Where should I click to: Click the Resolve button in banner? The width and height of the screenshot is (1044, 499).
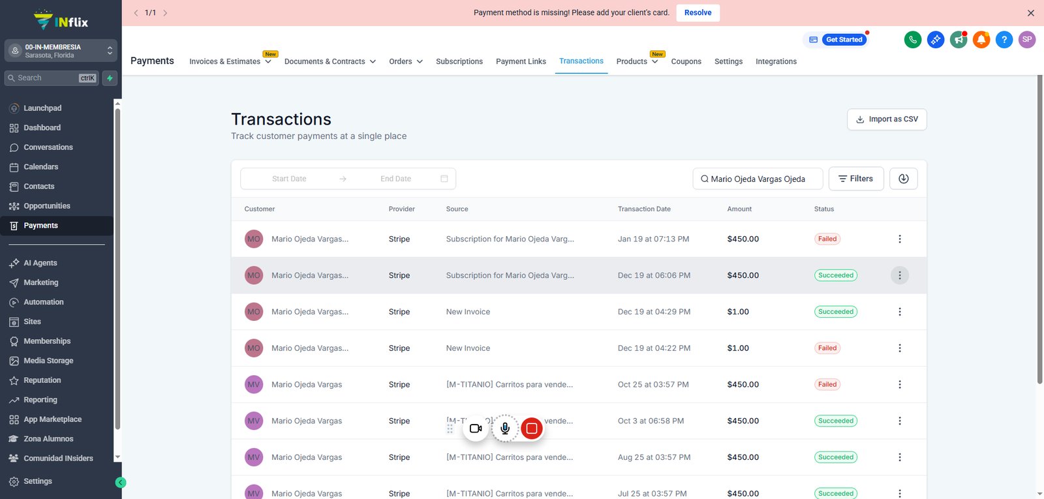698,13
